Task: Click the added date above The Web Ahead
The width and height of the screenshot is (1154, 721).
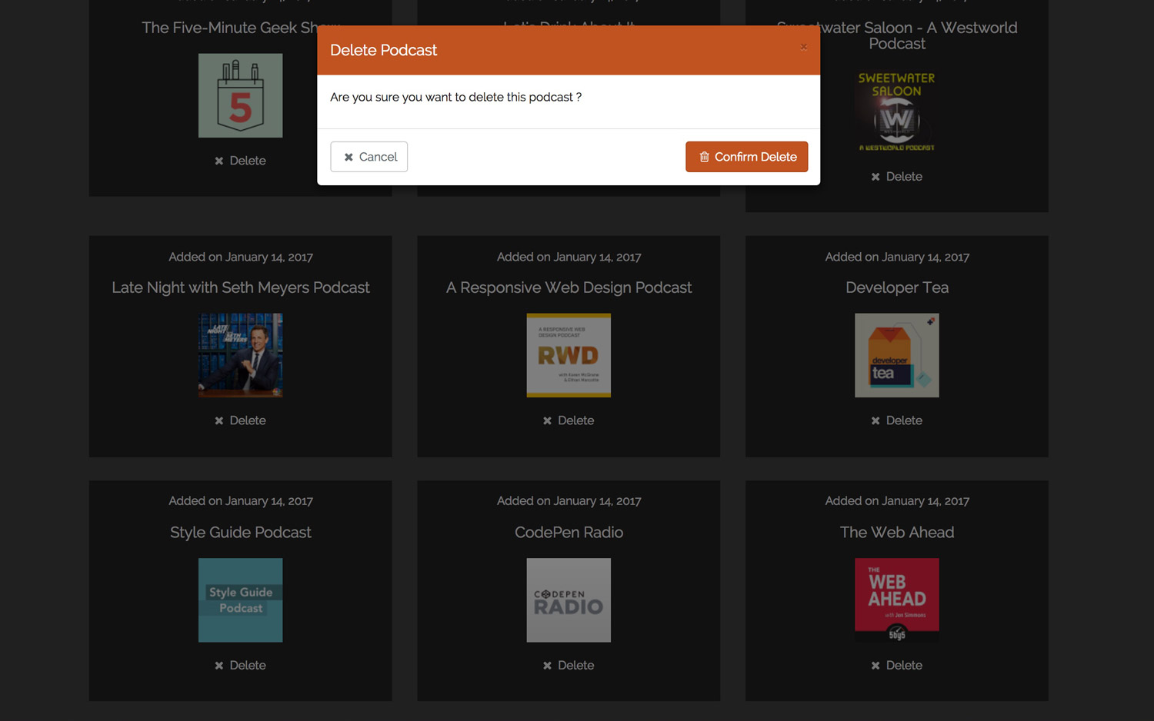Action: tap(897, 501)
